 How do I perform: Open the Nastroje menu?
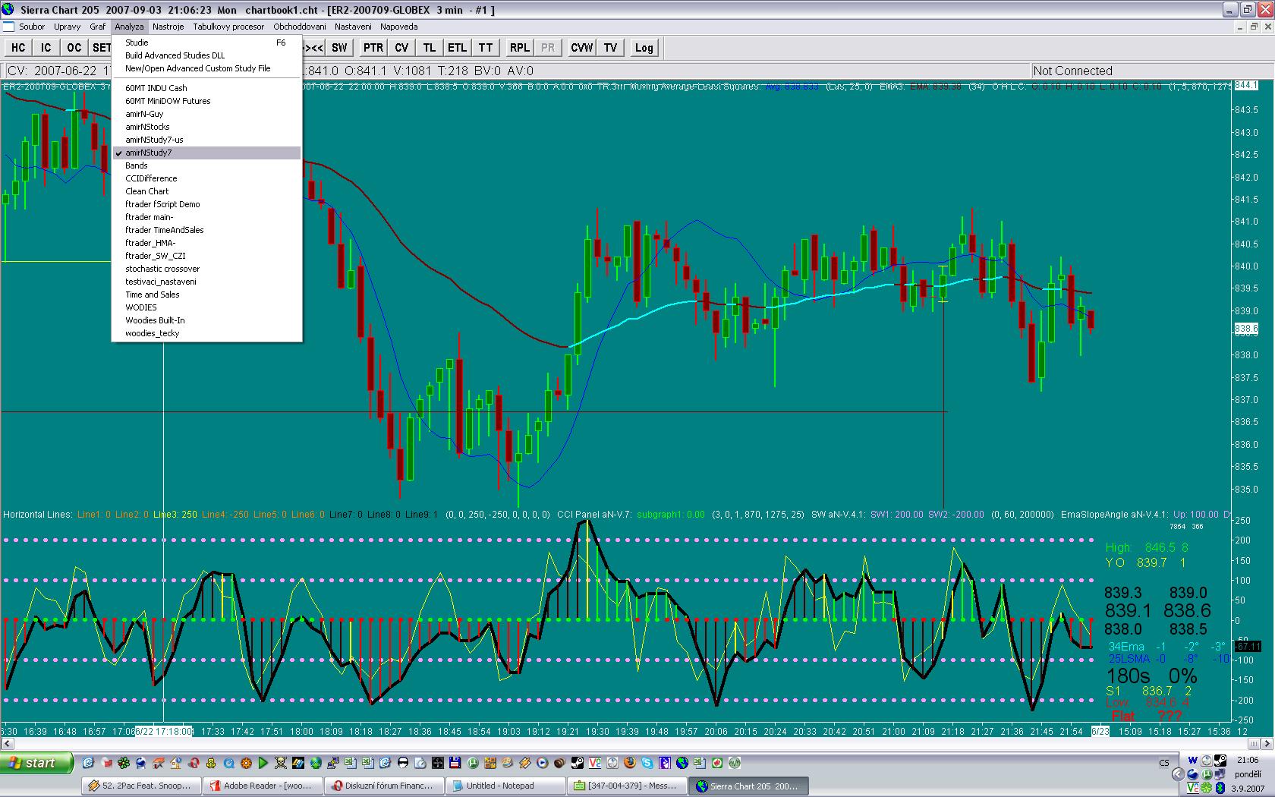(168, 27)
